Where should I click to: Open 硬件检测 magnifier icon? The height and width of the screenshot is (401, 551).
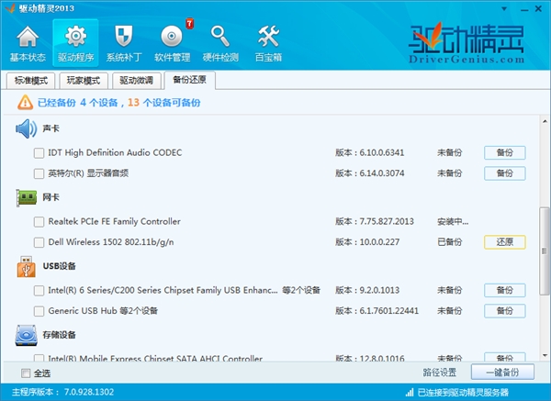pyautogui.click(x=220, y=36)
